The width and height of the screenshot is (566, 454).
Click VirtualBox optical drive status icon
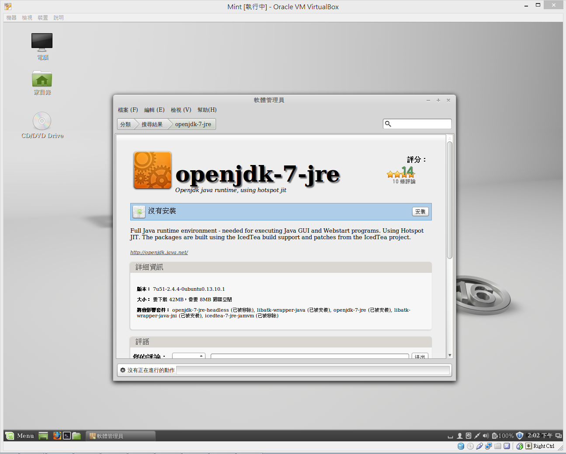pos(470,446)
